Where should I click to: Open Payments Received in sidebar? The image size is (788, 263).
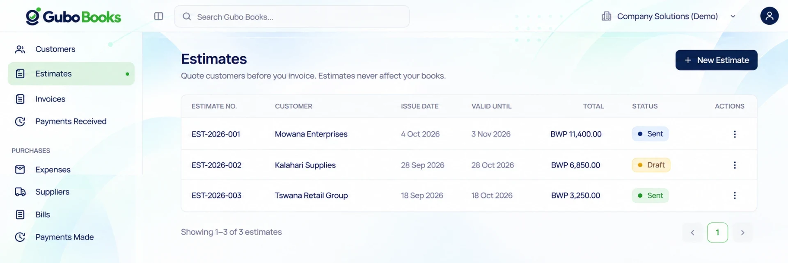coord(71,121)
